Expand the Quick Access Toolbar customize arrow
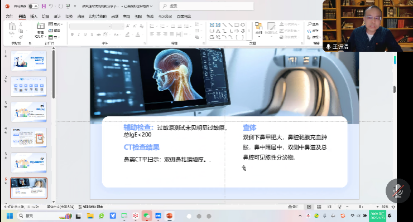This screenshot has height=222, width=413. pos(75,6)
